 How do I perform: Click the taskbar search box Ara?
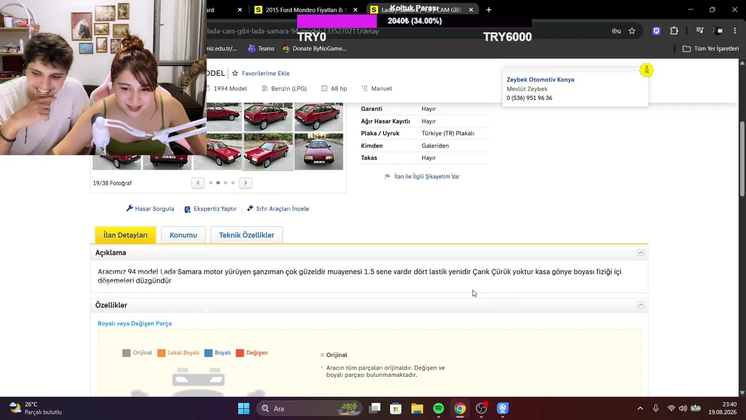click(x=309, y=408)
